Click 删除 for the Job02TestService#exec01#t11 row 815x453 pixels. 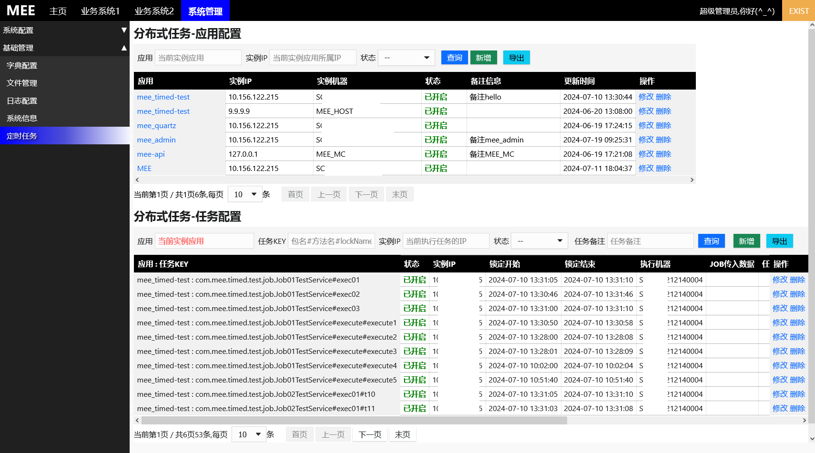click(797, 408)
